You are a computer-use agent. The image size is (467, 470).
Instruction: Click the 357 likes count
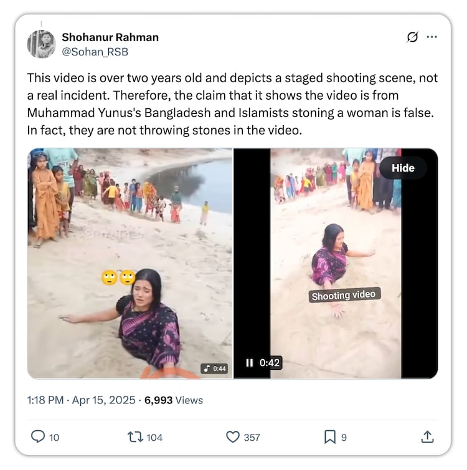pyautogui.click(x=252, y=437)
